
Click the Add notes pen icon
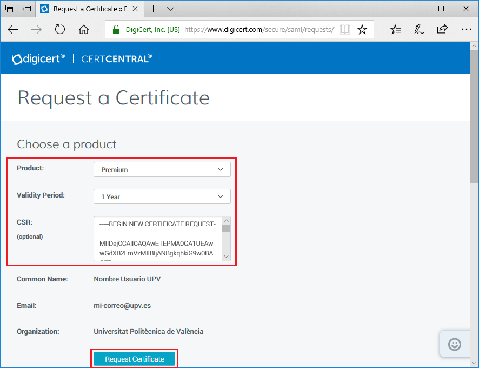pyautogui.click(x=419, y=30)
